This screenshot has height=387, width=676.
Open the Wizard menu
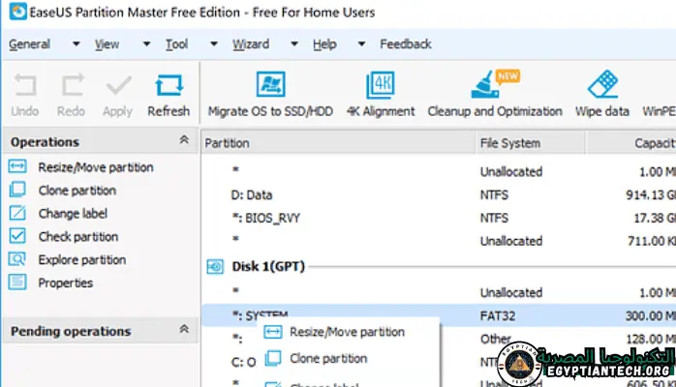[251, 45]
